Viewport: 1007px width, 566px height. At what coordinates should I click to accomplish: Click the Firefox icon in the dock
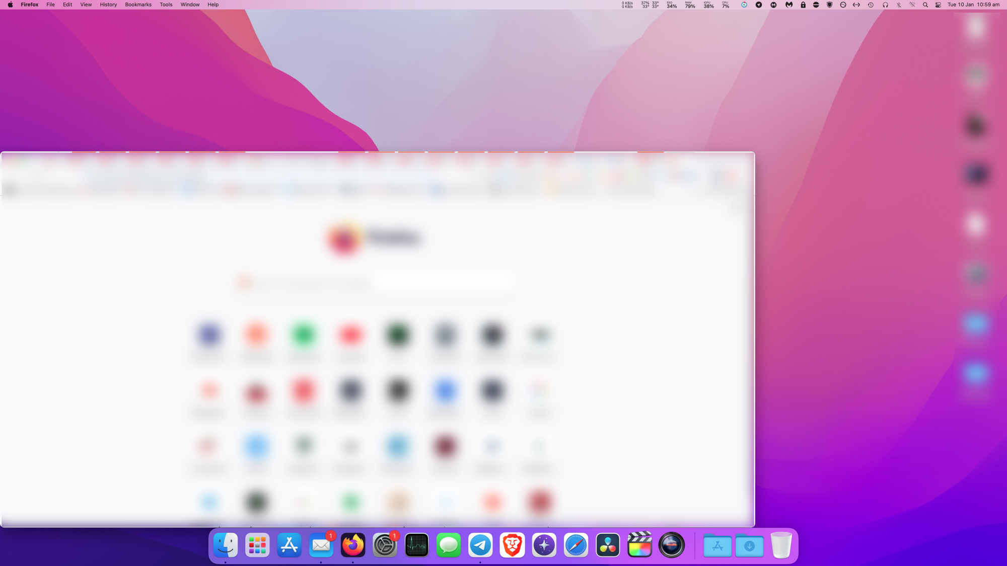coord(353,545)
